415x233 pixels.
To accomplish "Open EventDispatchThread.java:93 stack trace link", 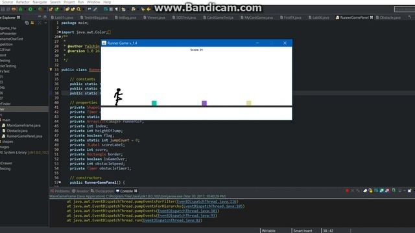I will [187, 216].
